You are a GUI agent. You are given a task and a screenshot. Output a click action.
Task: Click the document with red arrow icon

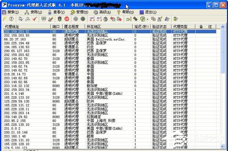pos(119,19)
